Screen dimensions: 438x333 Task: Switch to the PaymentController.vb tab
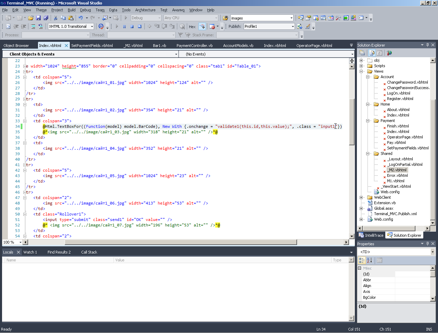pos(194,46)
